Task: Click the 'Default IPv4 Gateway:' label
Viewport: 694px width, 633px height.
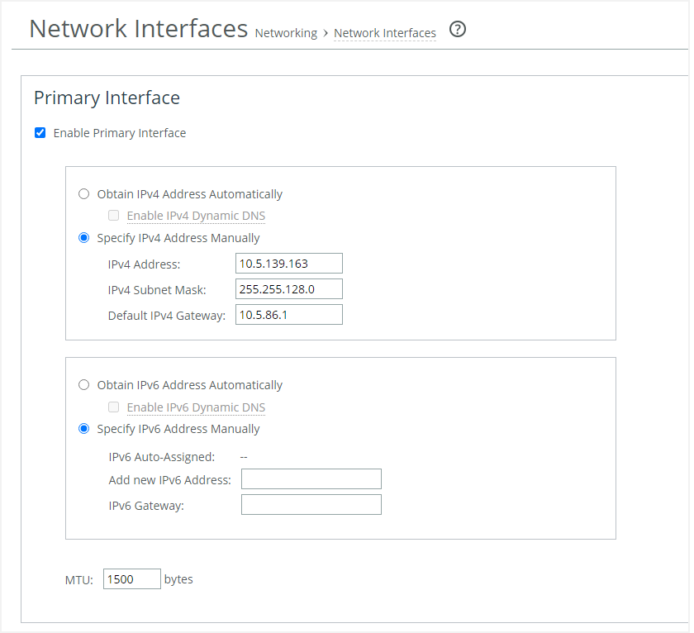Action: 167,316
